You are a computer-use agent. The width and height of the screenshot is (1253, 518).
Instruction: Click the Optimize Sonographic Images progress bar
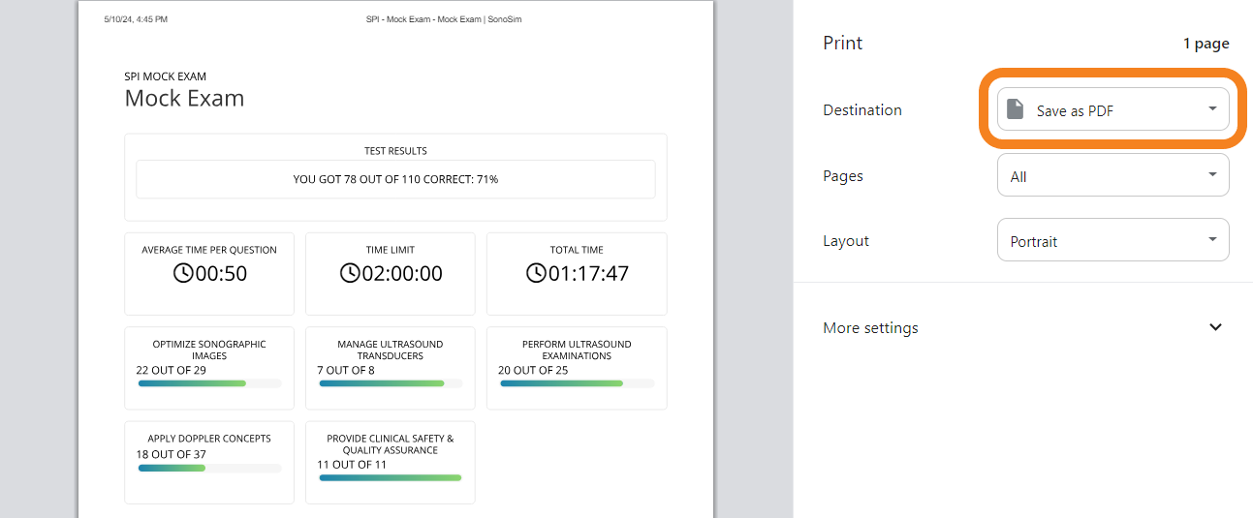pyautogui.click(x=209, y=383)
